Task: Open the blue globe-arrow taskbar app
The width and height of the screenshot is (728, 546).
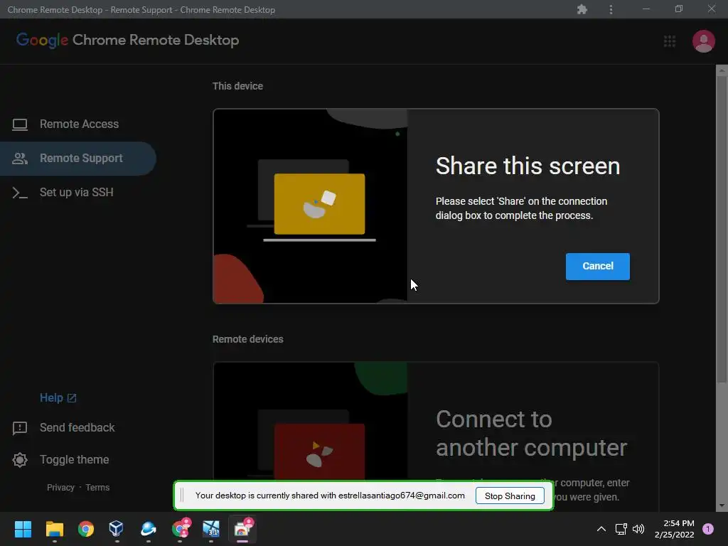Action: [x=148, y=529]
